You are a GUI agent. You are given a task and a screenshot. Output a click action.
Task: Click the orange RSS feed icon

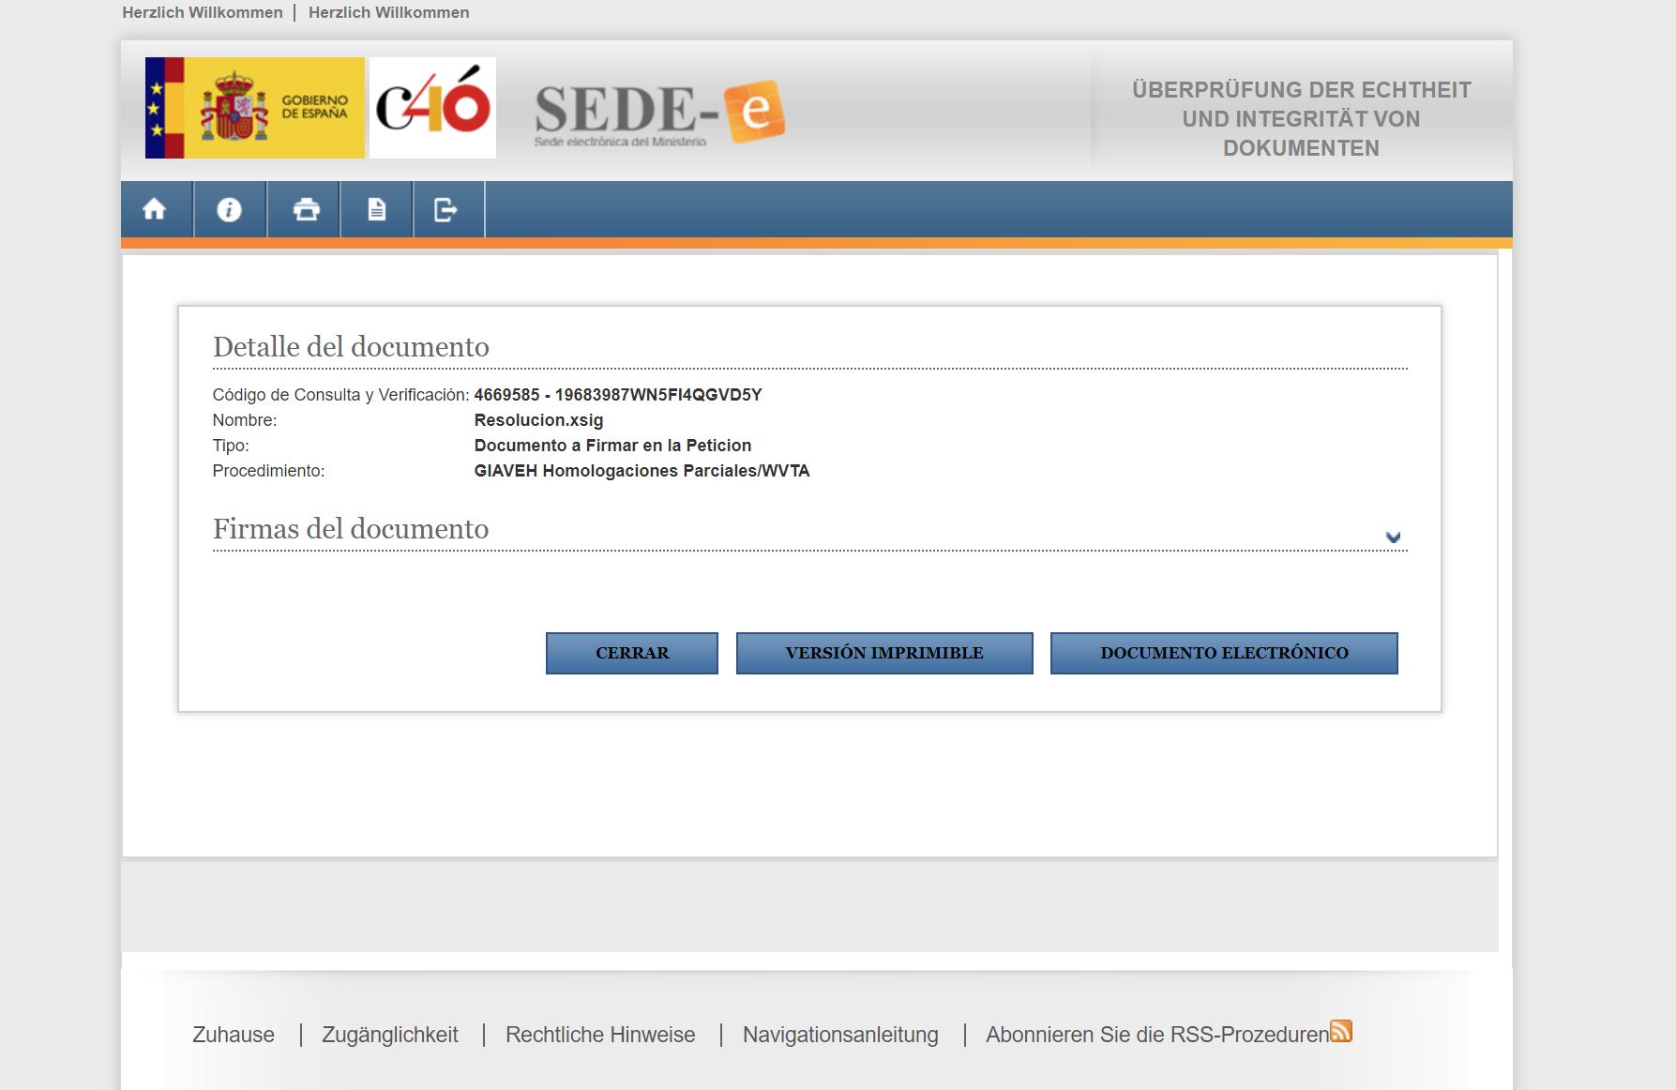1341,1031
